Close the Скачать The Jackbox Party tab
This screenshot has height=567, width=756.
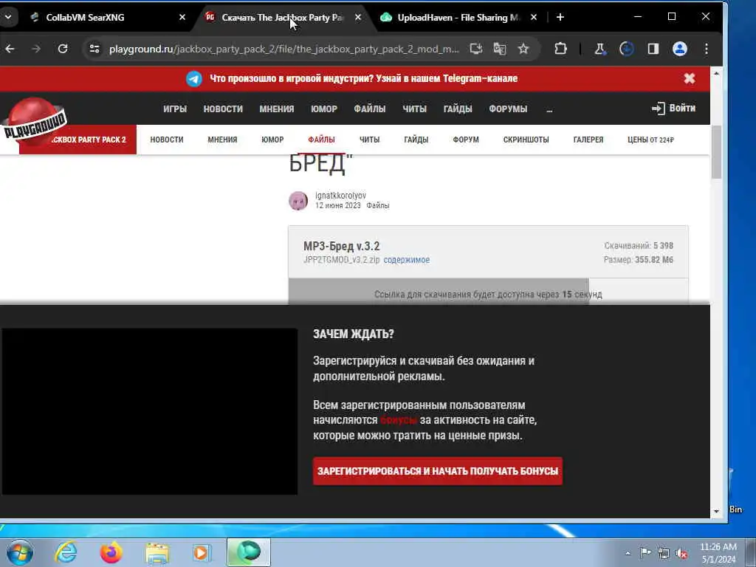tap(358, 18)
